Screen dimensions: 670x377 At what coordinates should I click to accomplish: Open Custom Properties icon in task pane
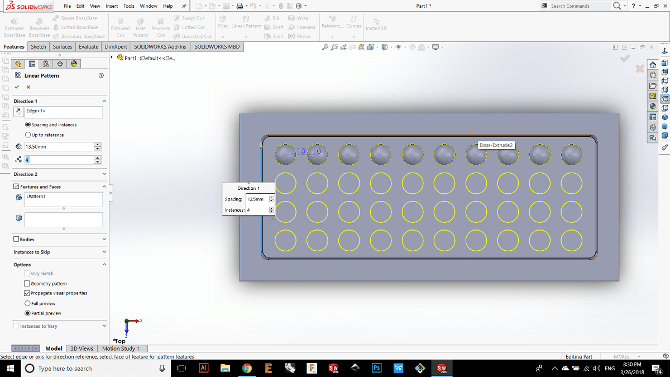coord(653,117)
